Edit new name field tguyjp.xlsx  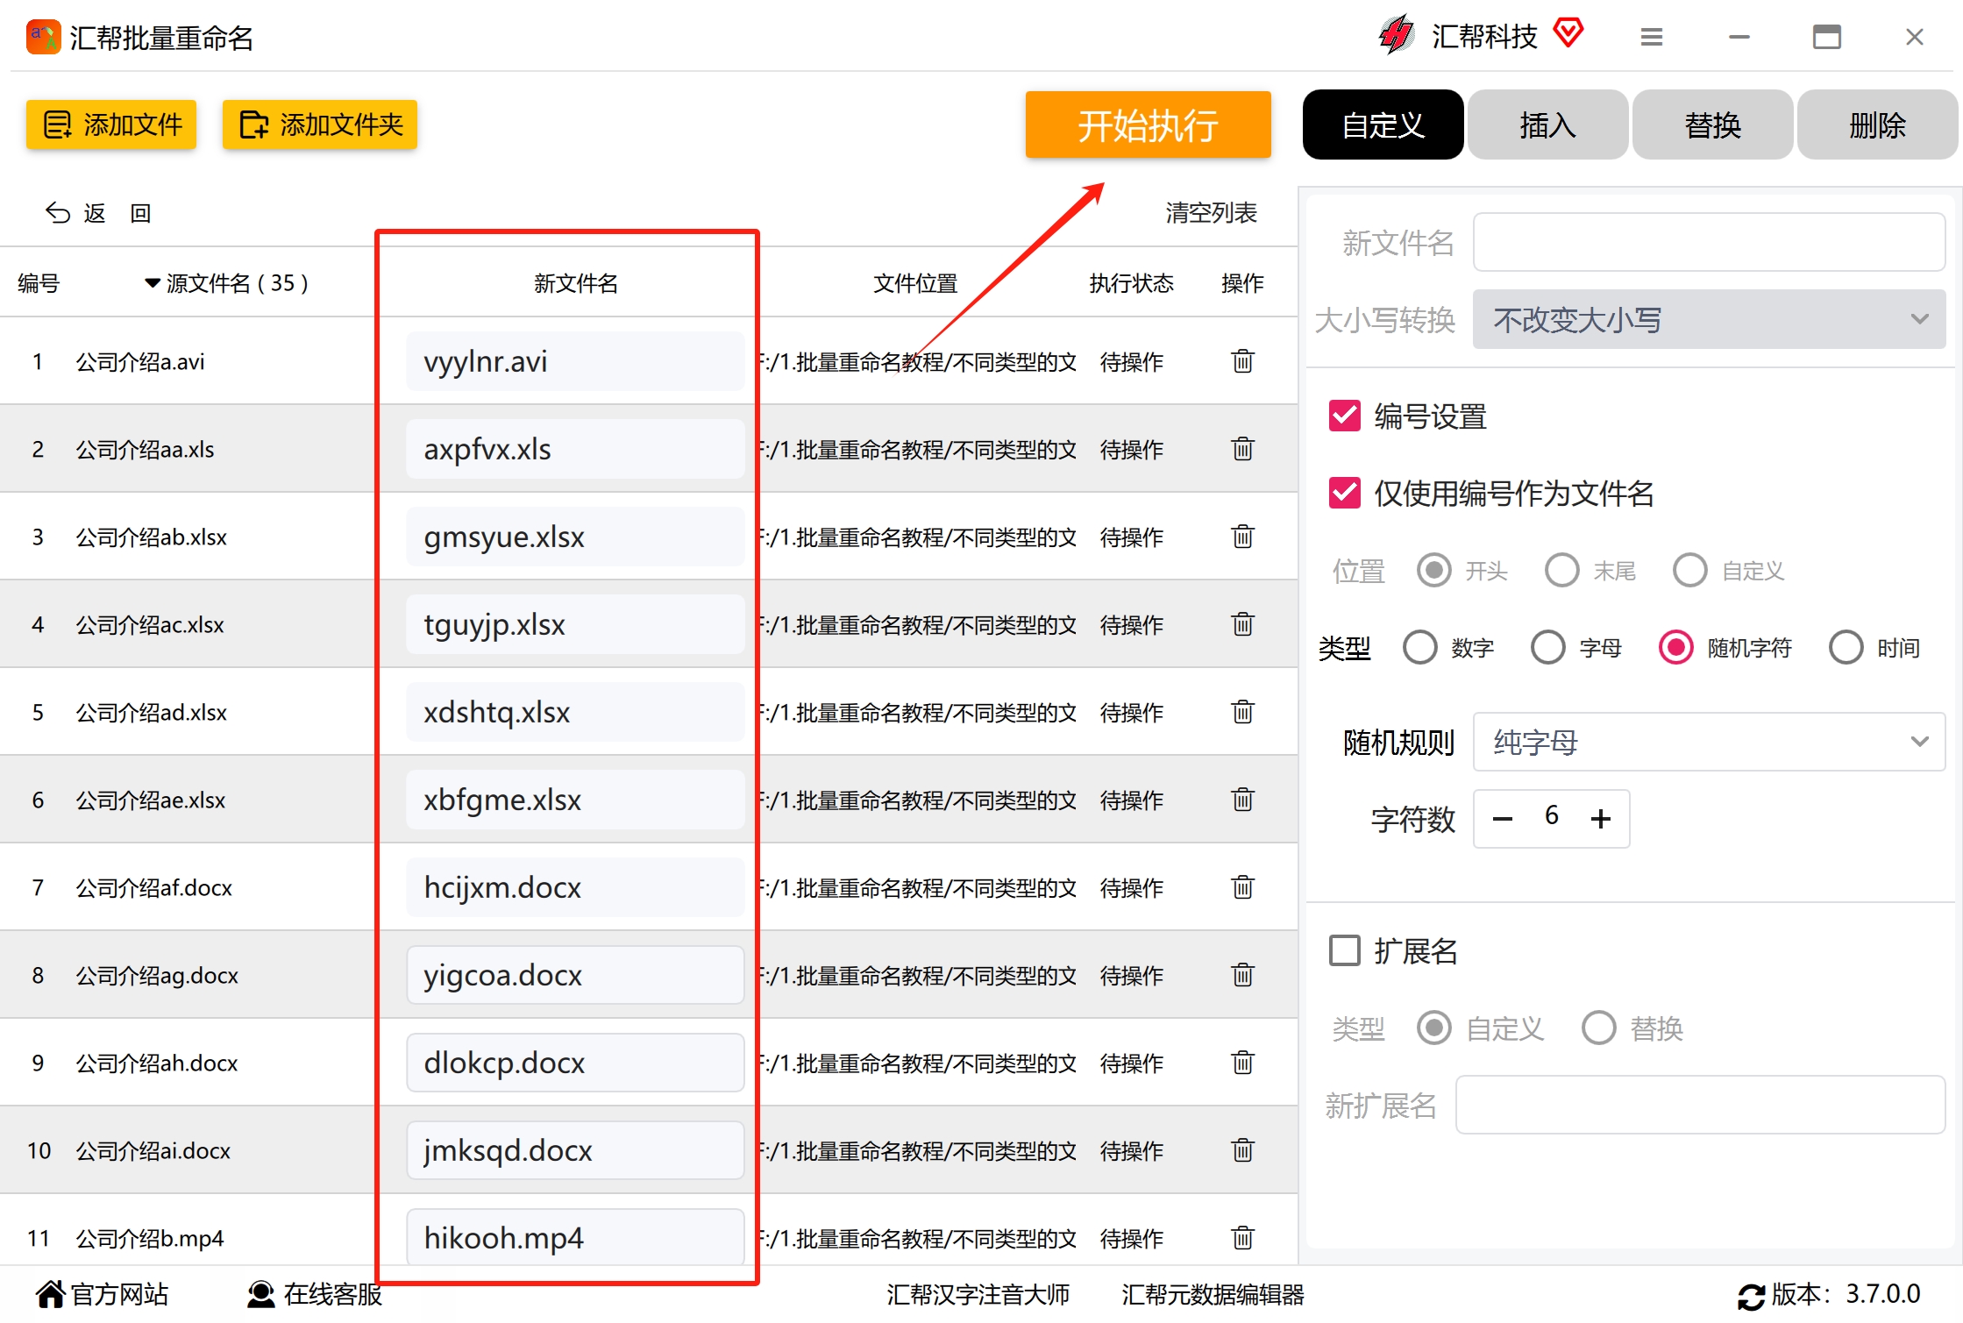pos(575,624)
